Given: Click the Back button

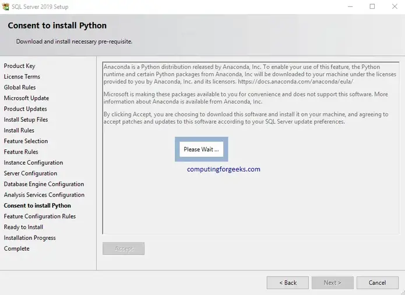Looking at the screenshot, I should point(287,283).
